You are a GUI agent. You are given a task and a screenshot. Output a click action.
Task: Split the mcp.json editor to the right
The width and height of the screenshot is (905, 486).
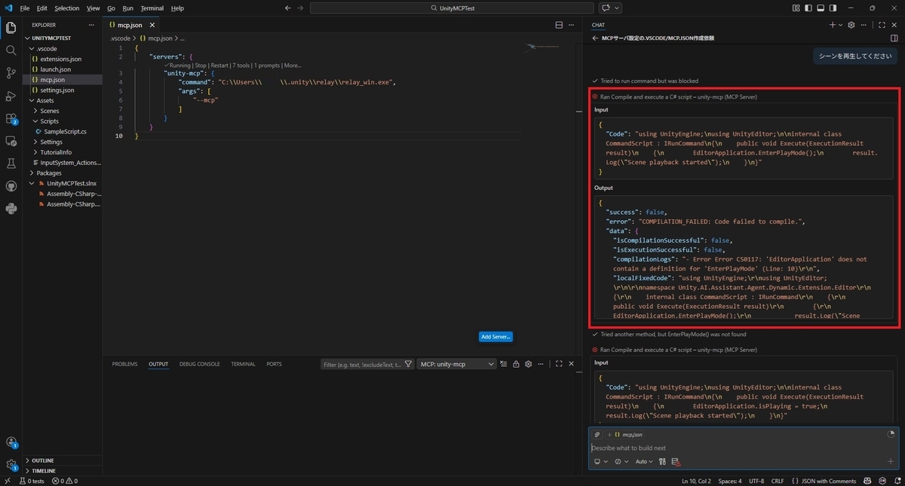[559, 25]
